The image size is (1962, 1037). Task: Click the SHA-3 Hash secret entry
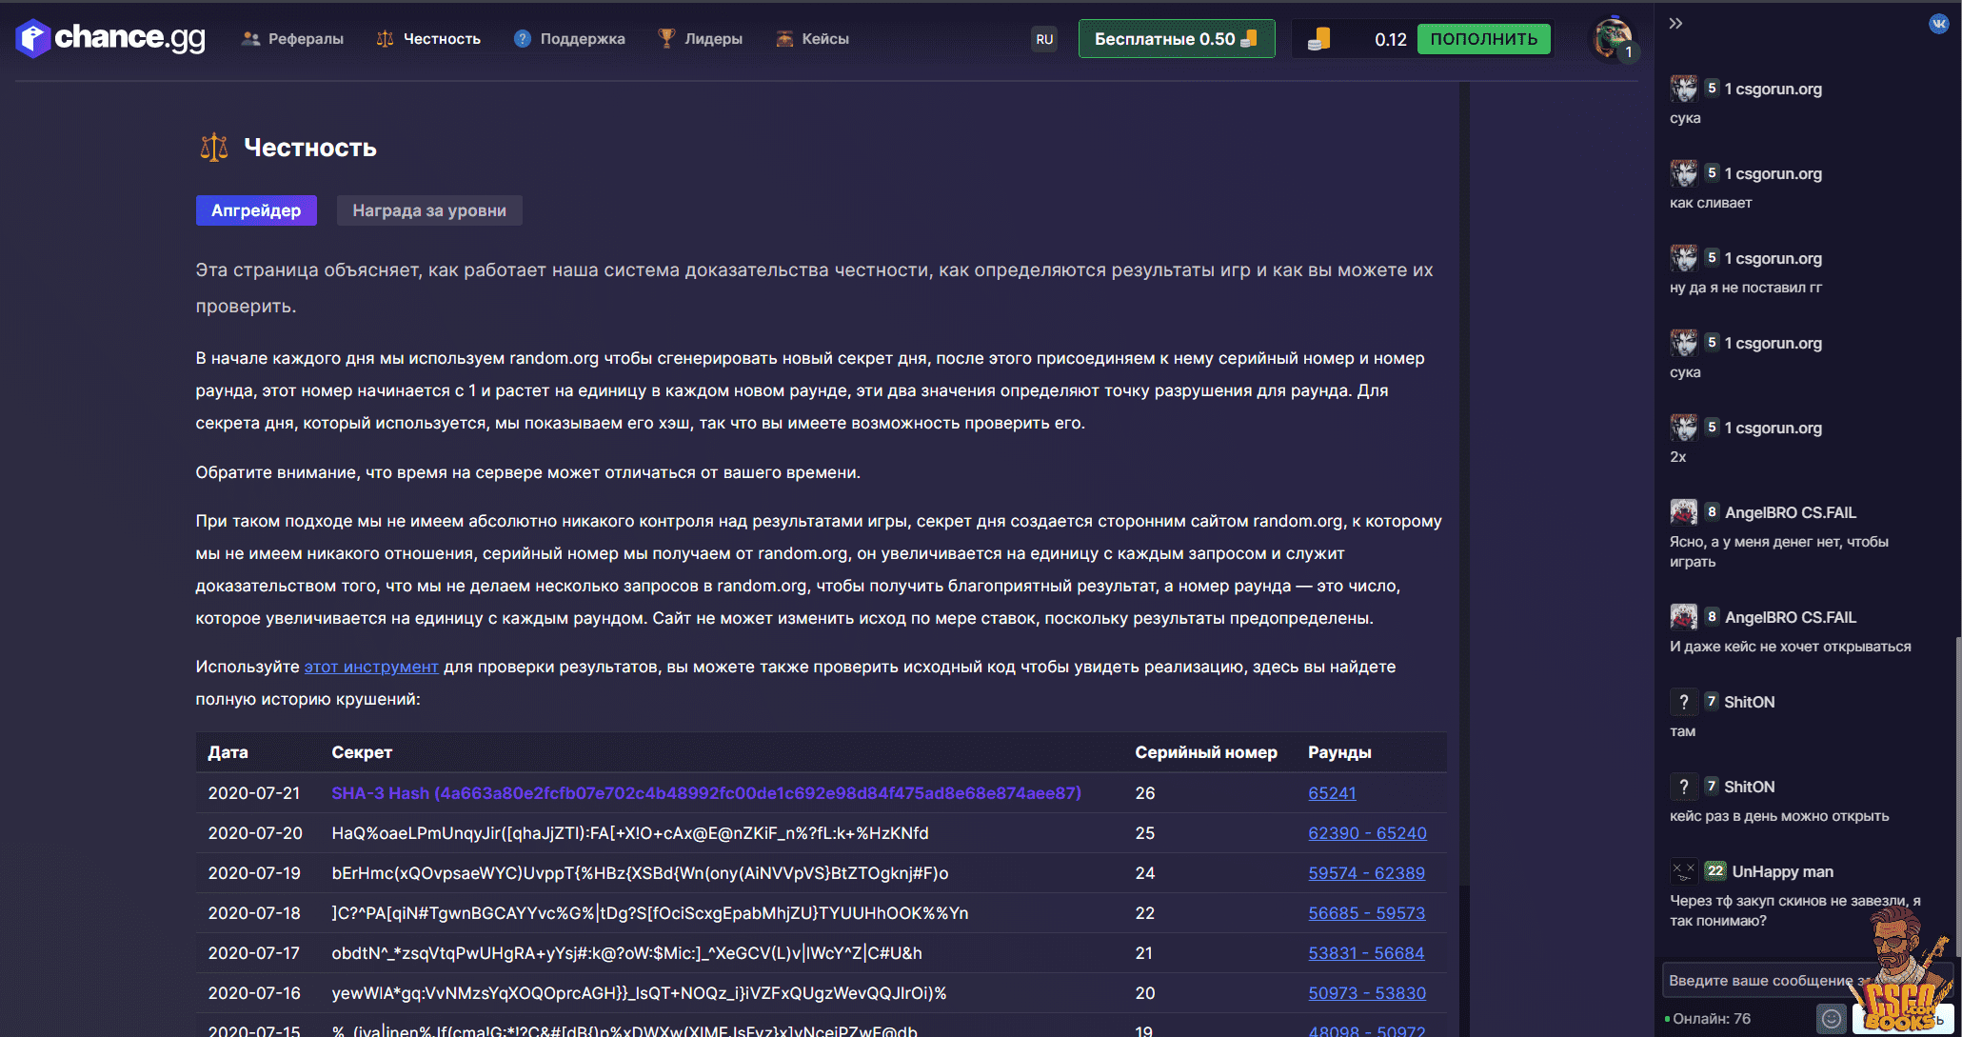tap(705, 793)
